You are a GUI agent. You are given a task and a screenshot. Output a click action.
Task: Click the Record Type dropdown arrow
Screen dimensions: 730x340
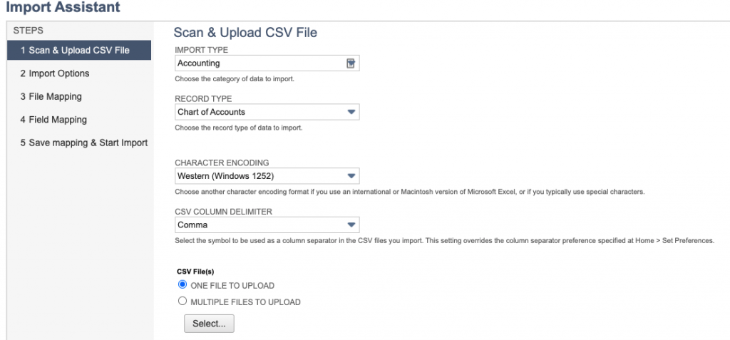pos(351,112)
